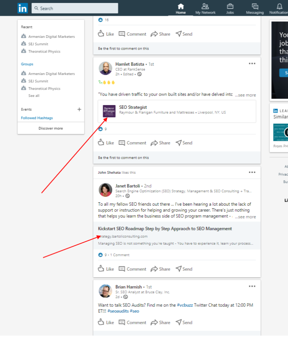The width and height of the screenshot is (288, 346).
Task: Click the 9 reactions icon on Janet's post
Action: point(100,255)
